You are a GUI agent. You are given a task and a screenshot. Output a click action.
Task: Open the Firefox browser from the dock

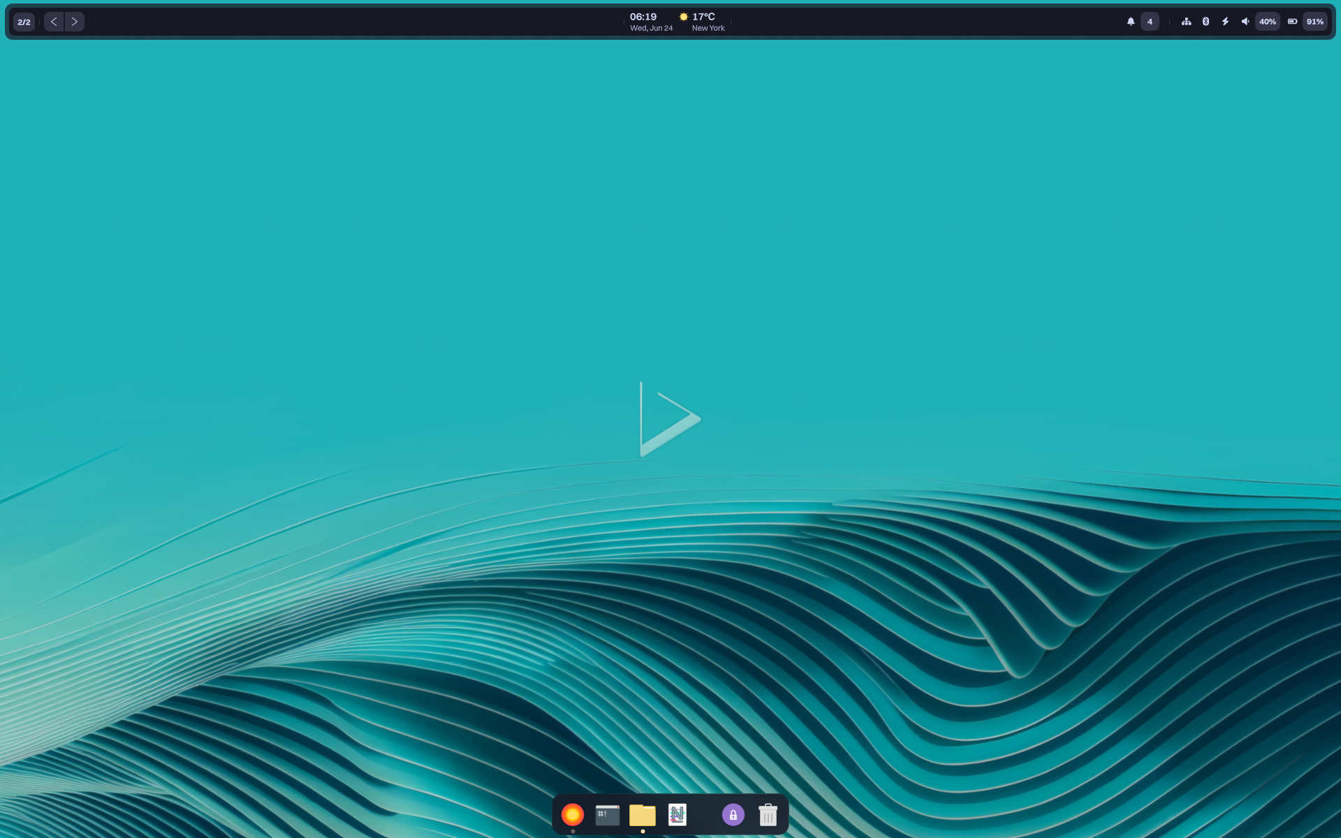573,814
